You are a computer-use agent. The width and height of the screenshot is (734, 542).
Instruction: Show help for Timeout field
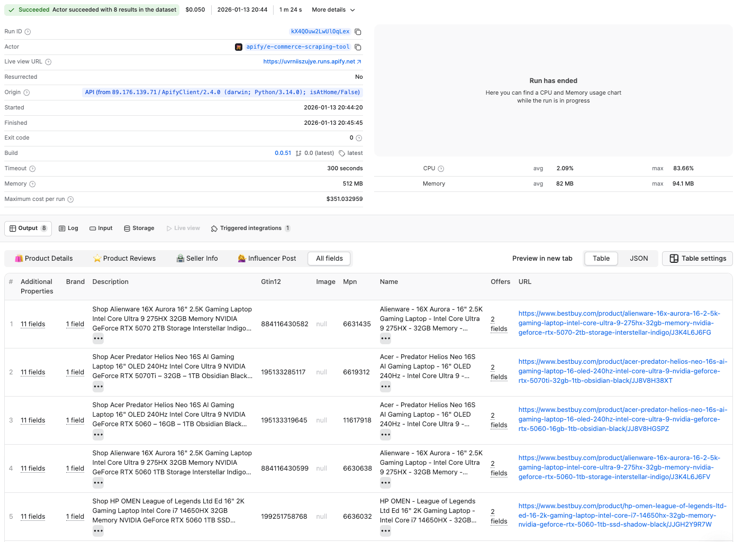click(x=32, y=169)
